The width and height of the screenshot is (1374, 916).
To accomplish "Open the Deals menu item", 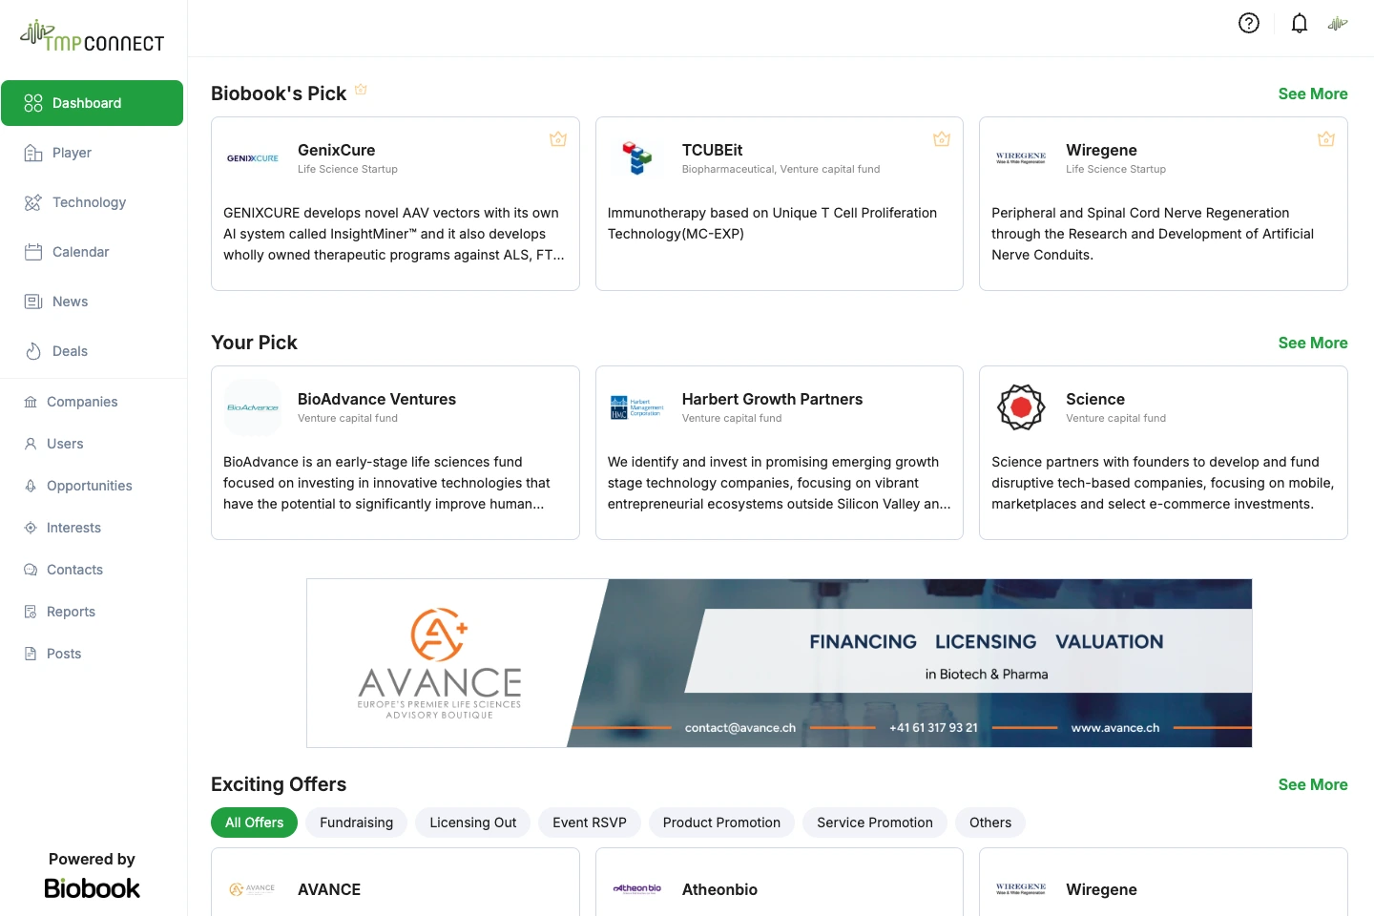I will pyautogui.click(x=92, y=351).
